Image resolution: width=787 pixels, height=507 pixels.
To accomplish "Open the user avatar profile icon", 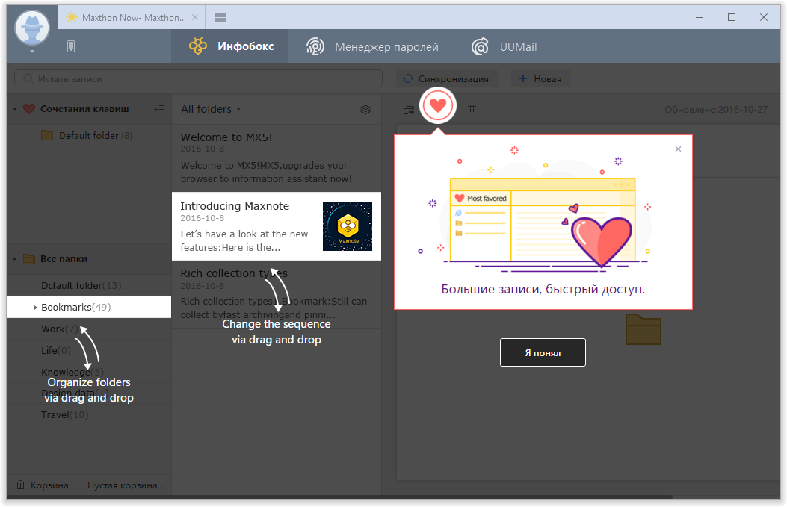I will click(x=32, y=27).
